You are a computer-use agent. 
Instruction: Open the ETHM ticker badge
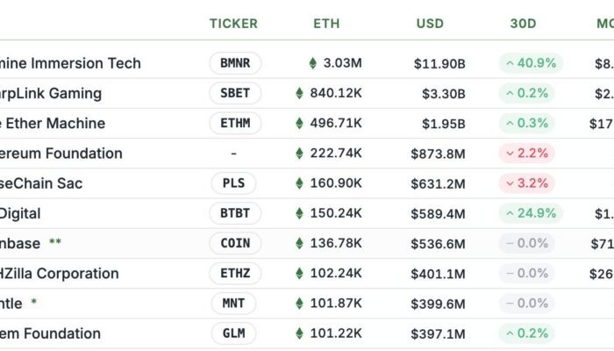(x=235, y=123)
